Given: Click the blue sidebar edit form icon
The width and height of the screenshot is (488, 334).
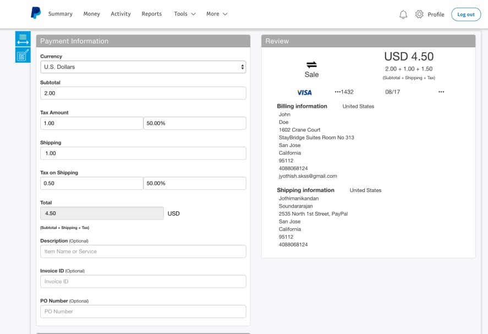Looking at the screenshot, I should coord(23,55).
